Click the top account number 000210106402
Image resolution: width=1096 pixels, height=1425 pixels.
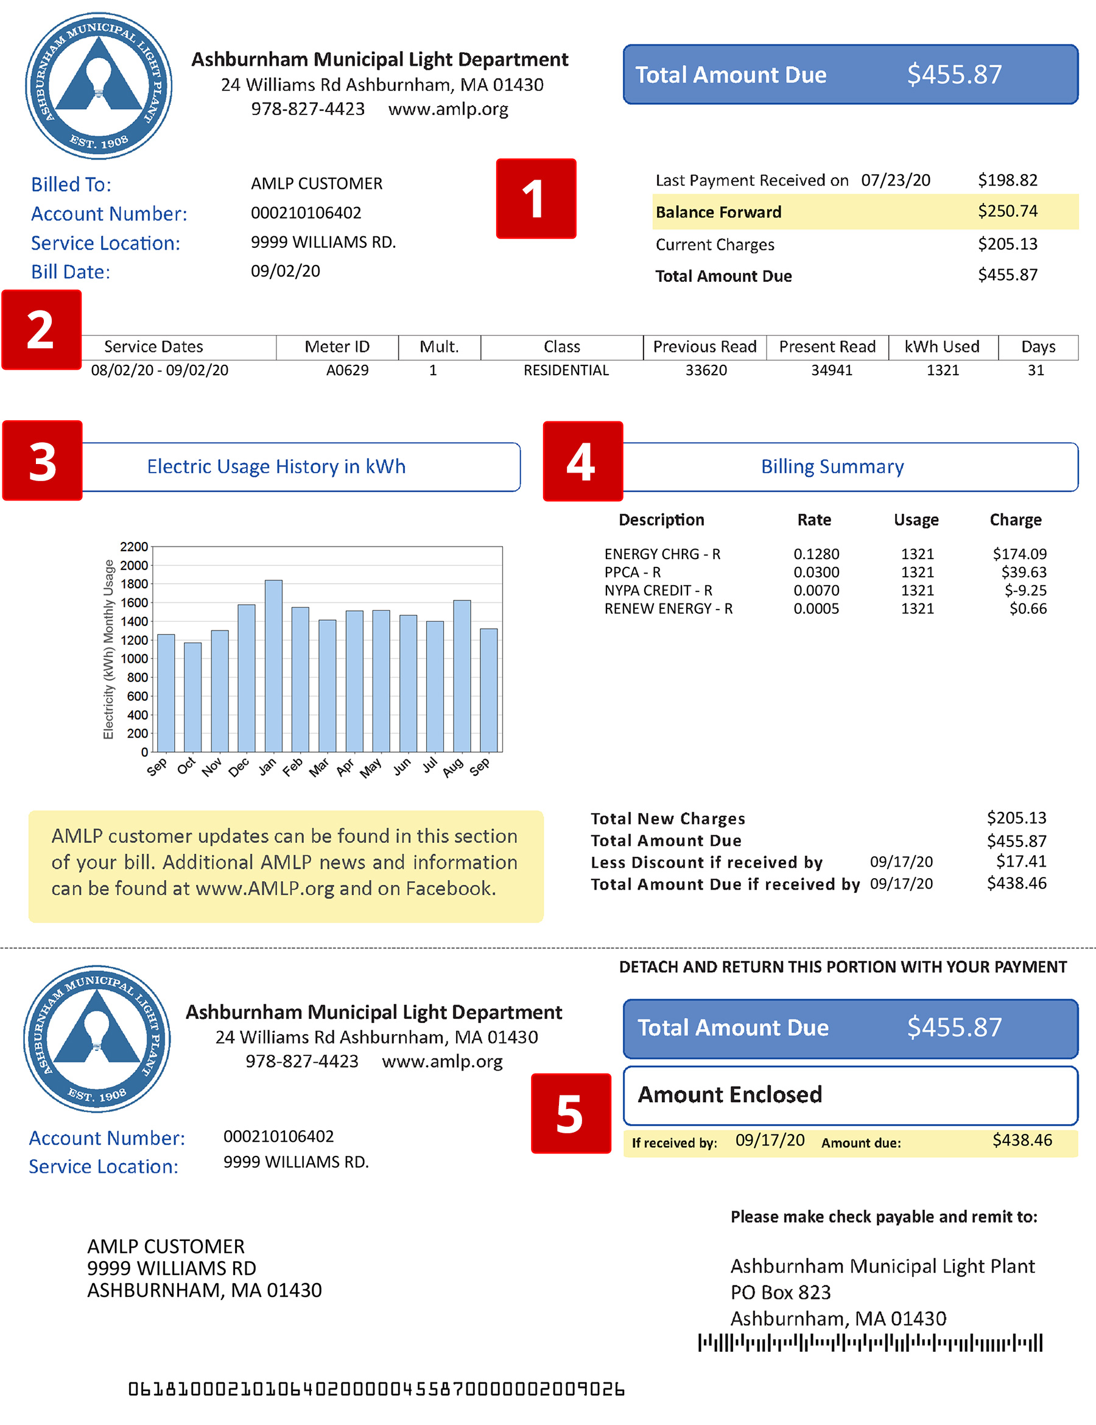[306, 213]
